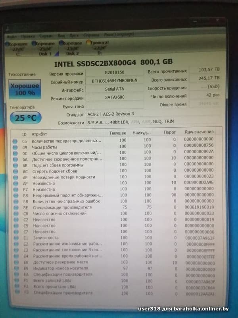The image size is (238, 318).
Task: Click the Raw-значения column header
Action: click(199, 132)
